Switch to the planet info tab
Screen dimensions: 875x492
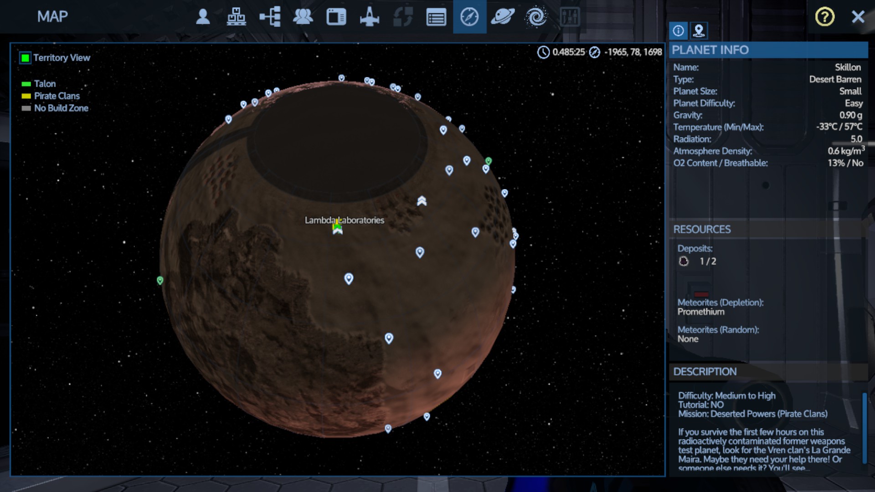(x=678, y=31)
